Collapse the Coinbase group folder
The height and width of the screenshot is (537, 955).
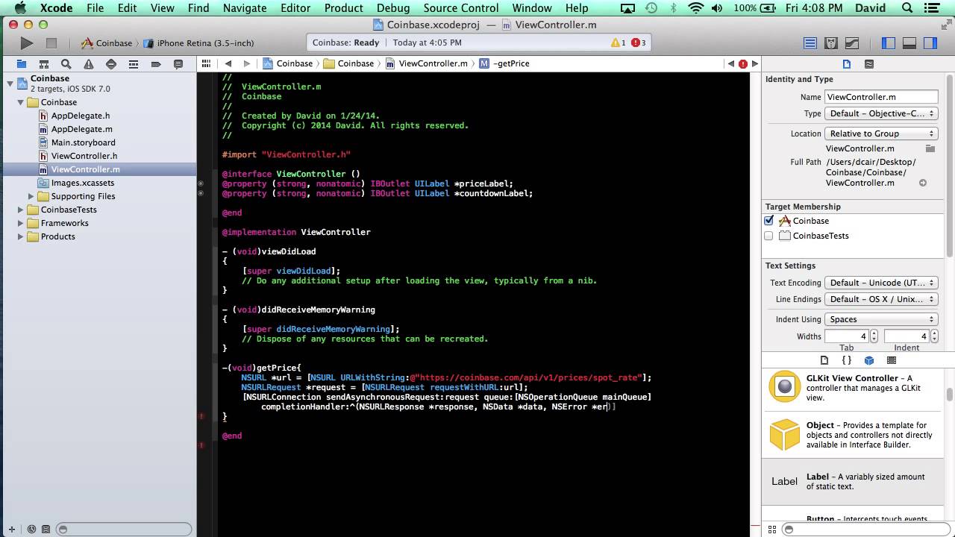[x=21, y=102]
